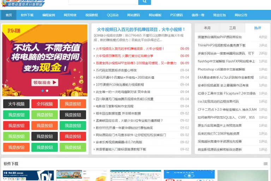Open the JS代码实现鼠标点击爱心特效 article link
271x181 pixels.
116,70
